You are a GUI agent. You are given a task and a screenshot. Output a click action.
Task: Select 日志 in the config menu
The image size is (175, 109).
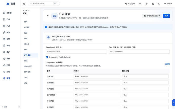coord(31,77)
